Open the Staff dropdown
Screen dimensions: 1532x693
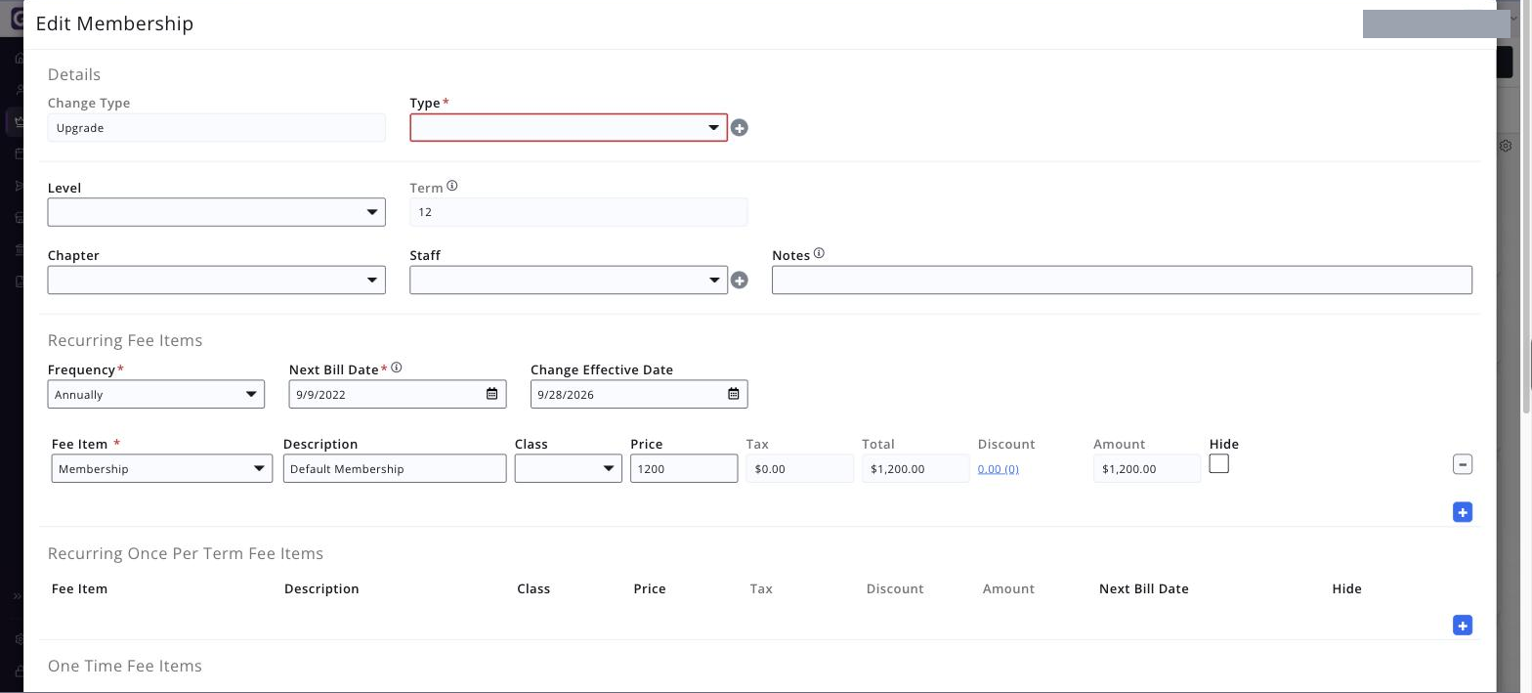tap(569, 281)
